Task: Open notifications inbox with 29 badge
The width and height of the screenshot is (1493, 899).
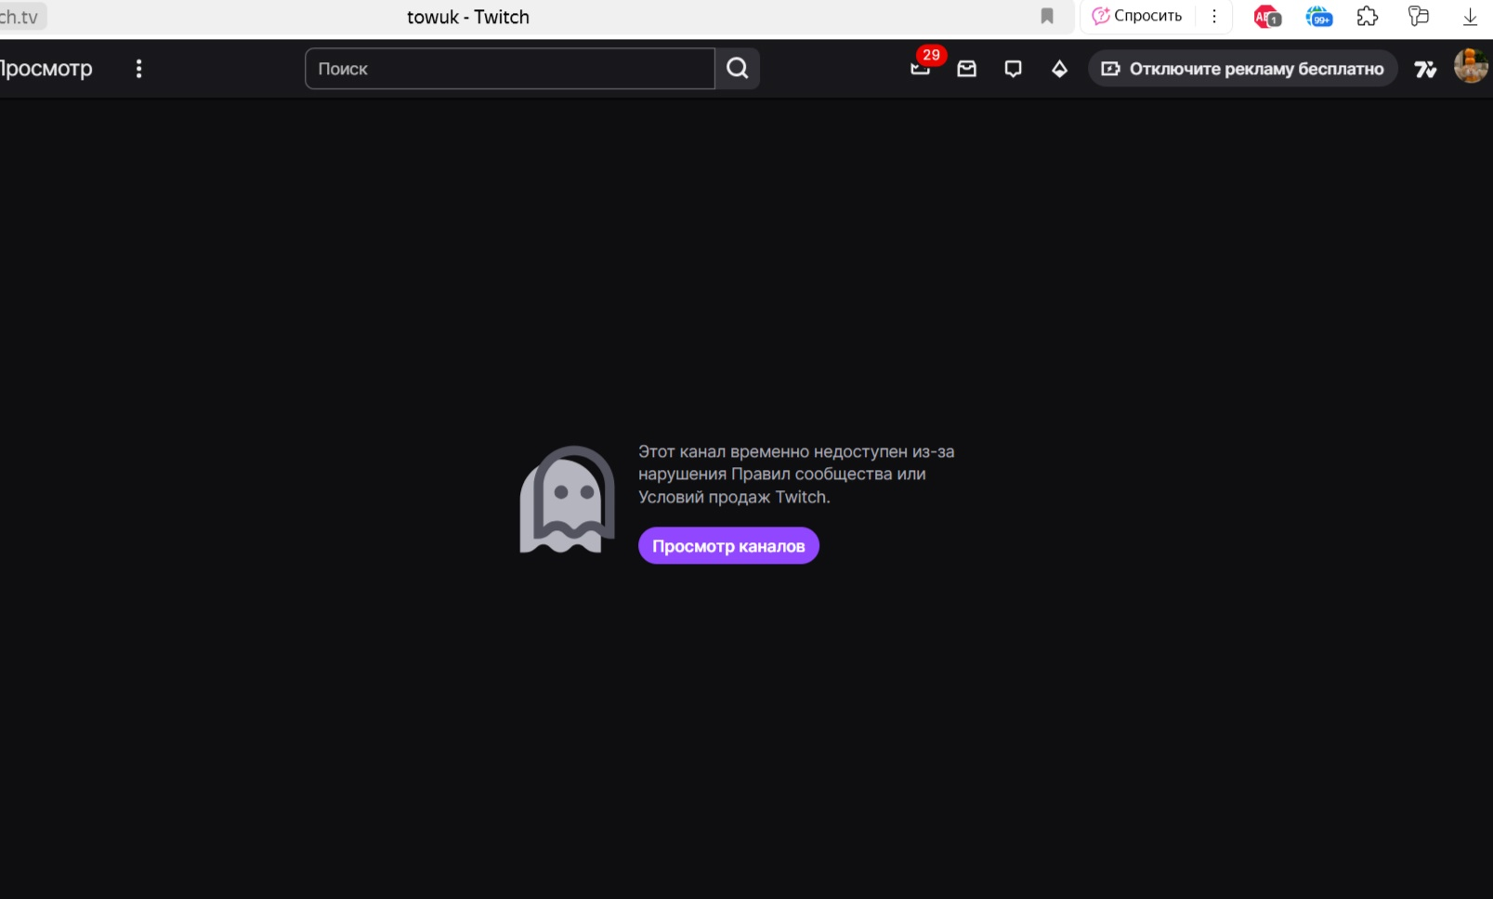Action: 921,68
